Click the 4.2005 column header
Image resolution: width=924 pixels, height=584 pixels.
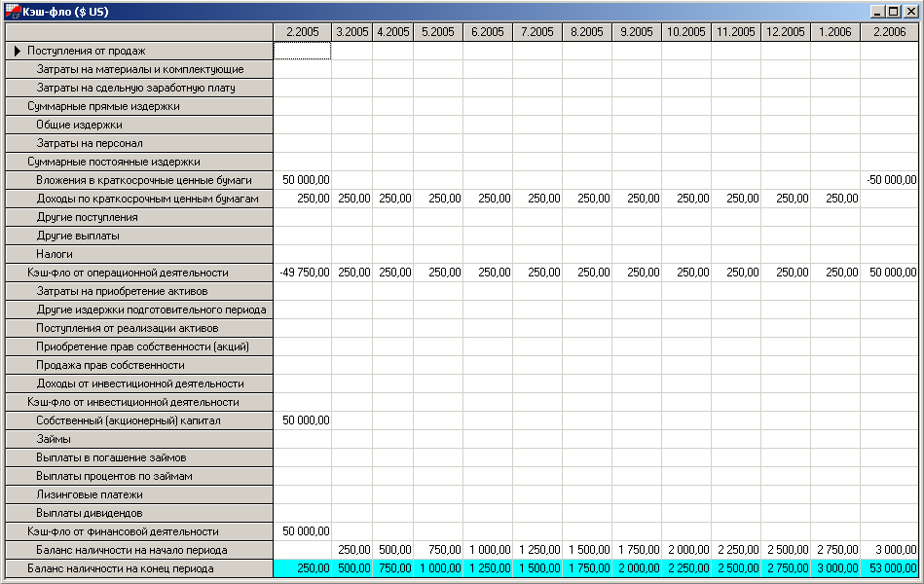point(393,32)
